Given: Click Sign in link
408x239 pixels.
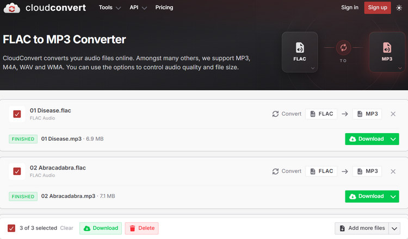Looking at the screenshot, I should point(350,8).
